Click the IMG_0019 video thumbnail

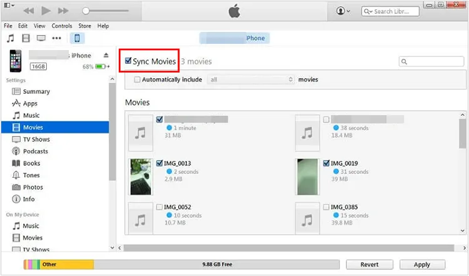[x=308, y=176]
